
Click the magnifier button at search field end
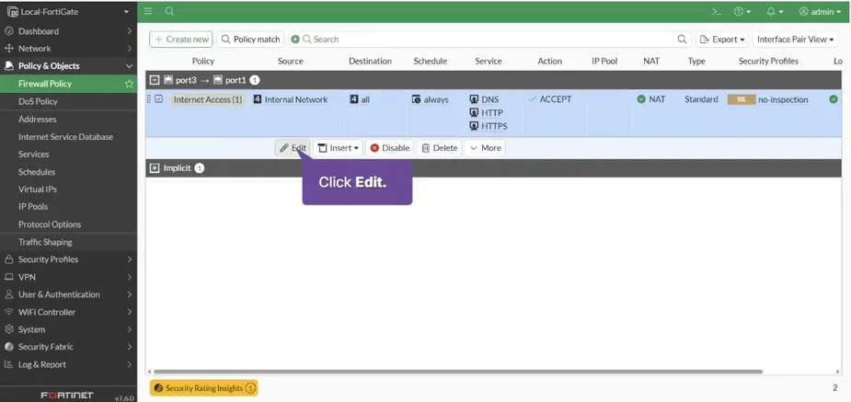tap(683, 39)
